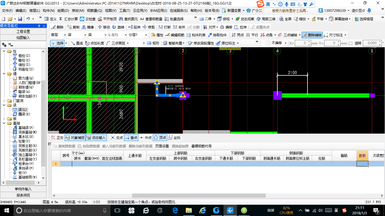Toggle 动态输入 dynamic input
Image resolution: width=385 pixels, height=216 pixels.
[x=96, y=138]
